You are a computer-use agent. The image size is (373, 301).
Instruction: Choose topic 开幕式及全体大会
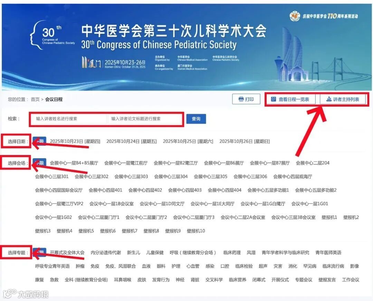tap(67, 253)
